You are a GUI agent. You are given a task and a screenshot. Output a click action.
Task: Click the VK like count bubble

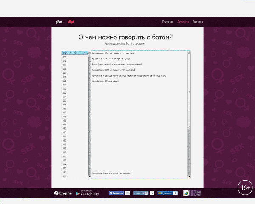[x=152, y=193]
